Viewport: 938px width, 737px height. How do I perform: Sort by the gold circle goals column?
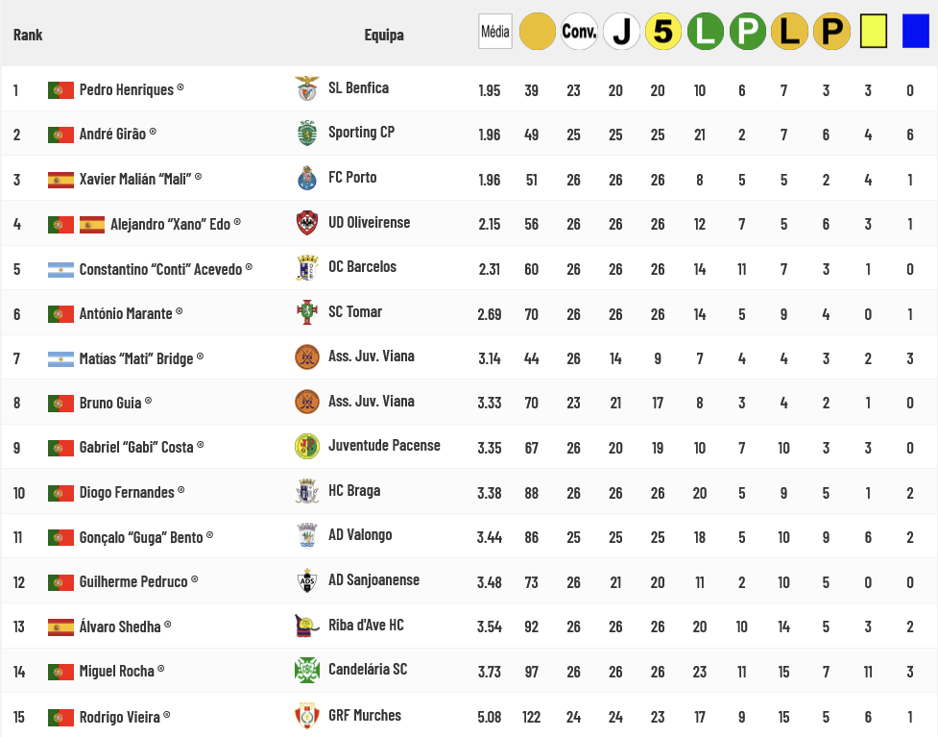point(538,31)
